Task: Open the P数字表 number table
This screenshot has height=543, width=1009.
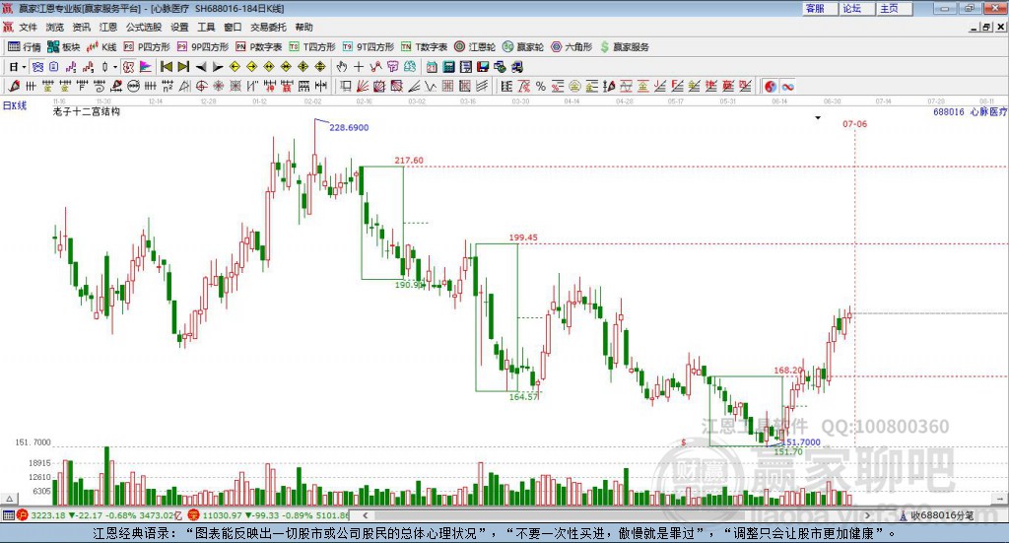Action: coord(259,47)
